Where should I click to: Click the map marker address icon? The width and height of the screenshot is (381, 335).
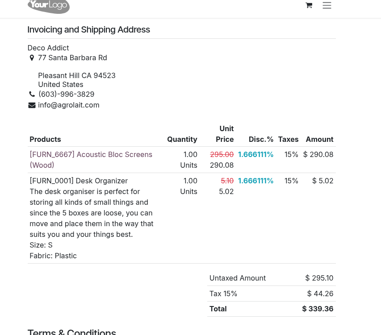click(32, 58)
